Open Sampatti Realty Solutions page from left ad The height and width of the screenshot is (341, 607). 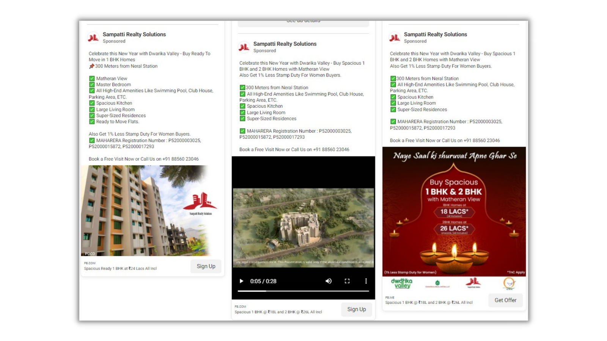click(x=134, y=34)
